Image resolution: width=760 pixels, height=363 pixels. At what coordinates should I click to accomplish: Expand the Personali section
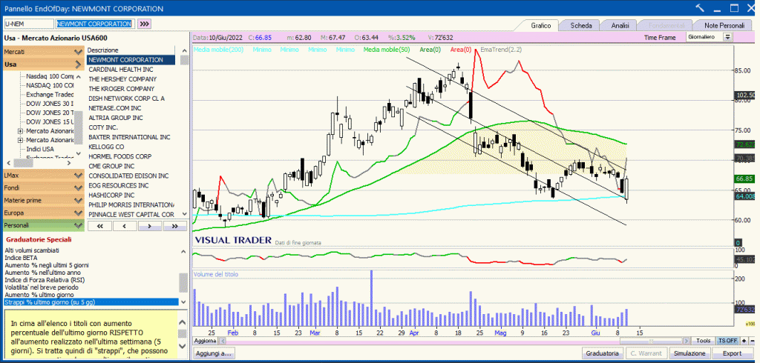point(42,225)
